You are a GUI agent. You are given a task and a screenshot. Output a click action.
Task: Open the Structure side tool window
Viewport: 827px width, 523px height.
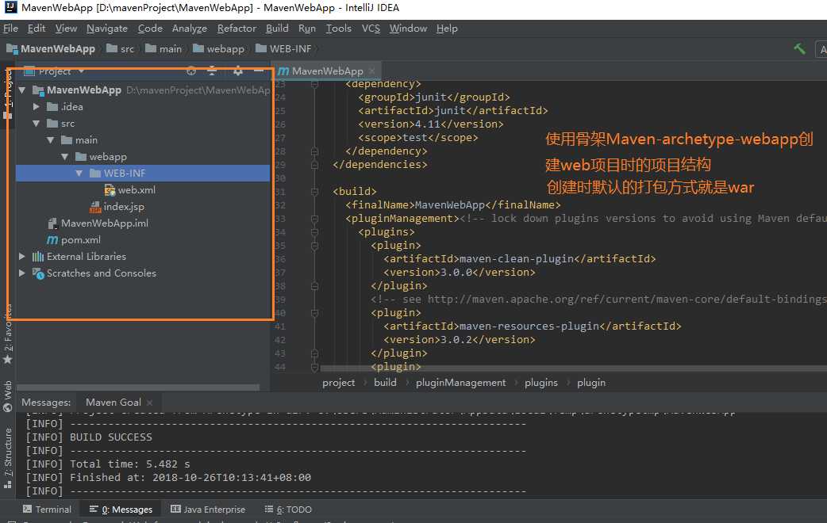point(7,458)
